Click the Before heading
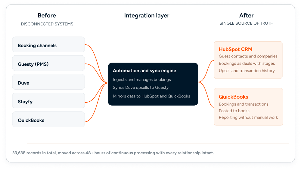Viewport: 301px width, 170px height. pyautogui.click(x=47, y=15)
